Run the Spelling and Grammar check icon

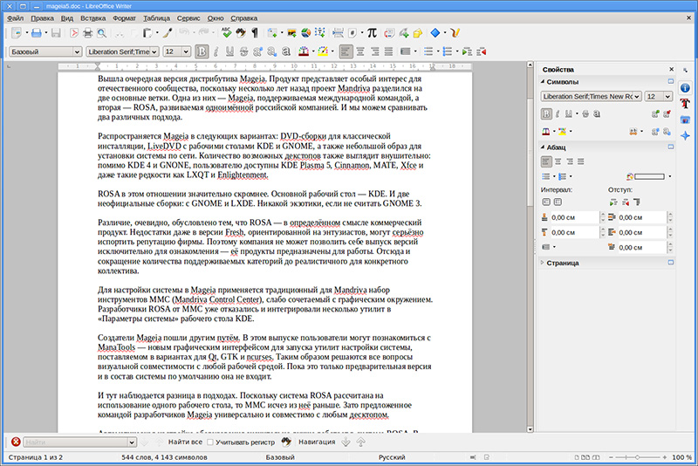pyautogui.click(x=227, y=33)
